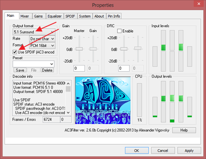
Task: Click the AC3Filter version copyright text
Action: click(x=117, y=130)
